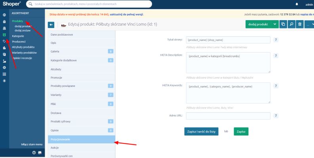This screenshot has width=314, height=158.
Task: Open the help tooltip for Tytuł strony
Action: pos(276,40)
